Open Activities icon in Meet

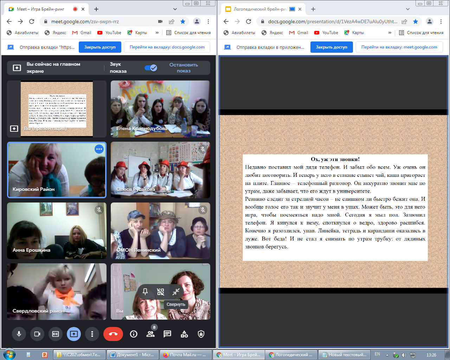pos(184,334)
